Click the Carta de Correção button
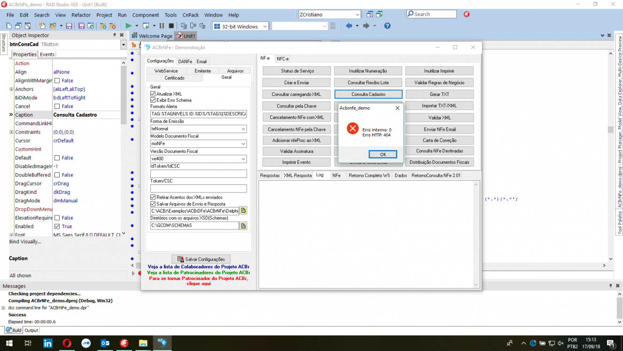The width and height of the screenshot is (623, 351). tap(439, 140)
